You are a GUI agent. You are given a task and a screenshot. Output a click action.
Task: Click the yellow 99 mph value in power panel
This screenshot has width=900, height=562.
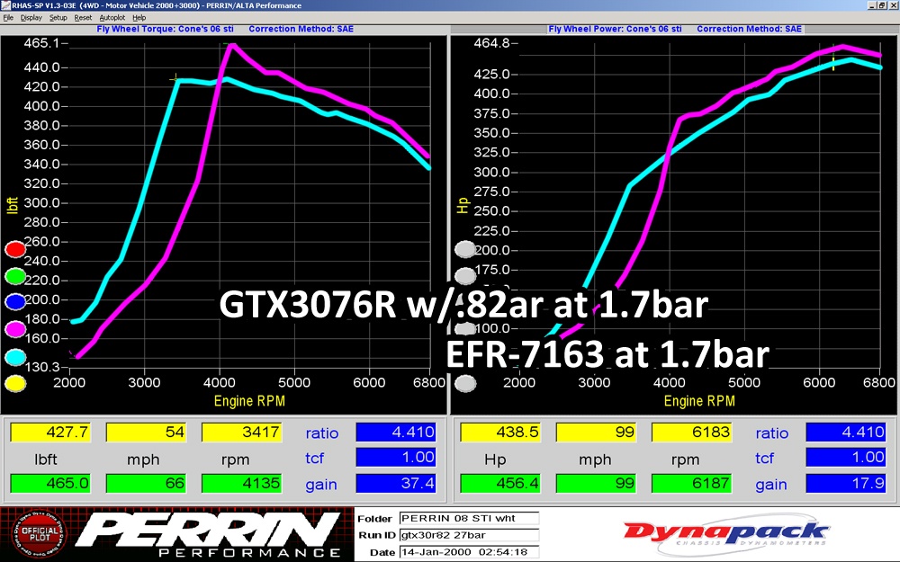tap(597, 432)
